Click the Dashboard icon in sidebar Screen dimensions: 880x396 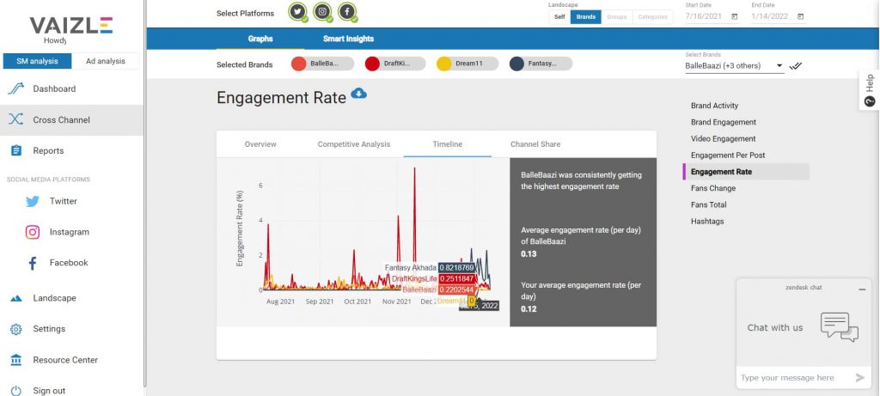pyautogui.click(x=15, y=88)
